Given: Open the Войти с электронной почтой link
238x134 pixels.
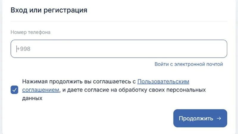Looking at the screenshot, I should pos(189,64).
